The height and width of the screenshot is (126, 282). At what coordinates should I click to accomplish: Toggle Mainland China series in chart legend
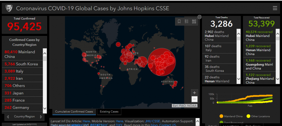coord(232,116)
